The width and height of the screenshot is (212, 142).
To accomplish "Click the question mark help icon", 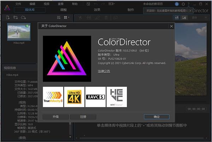I will point(188,4).
